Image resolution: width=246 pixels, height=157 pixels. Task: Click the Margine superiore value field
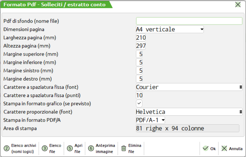139,54
